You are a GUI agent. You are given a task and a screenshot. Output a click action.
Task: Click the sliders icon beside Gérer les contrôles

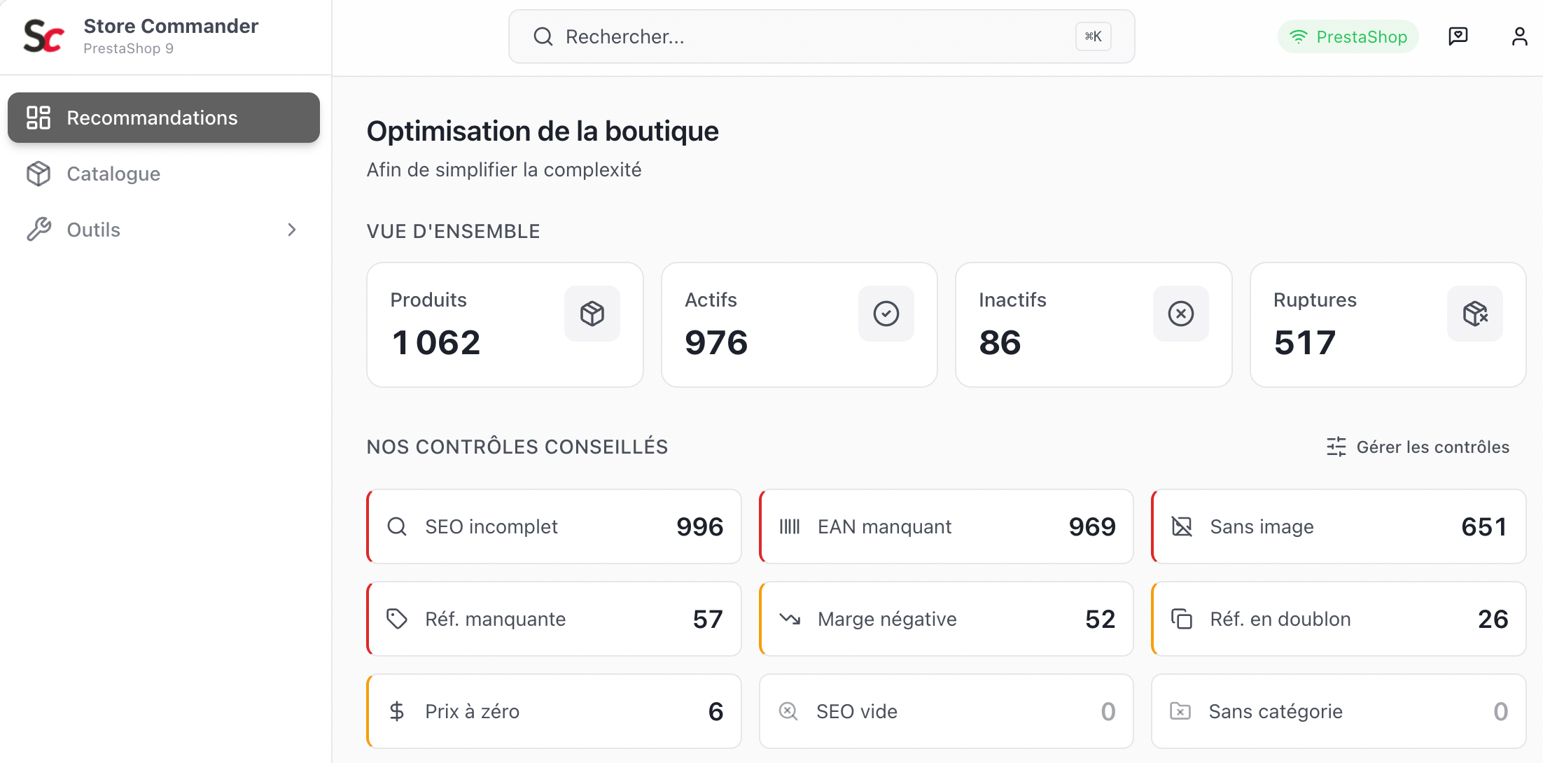pyautogui.click(x=1336, y=447)
